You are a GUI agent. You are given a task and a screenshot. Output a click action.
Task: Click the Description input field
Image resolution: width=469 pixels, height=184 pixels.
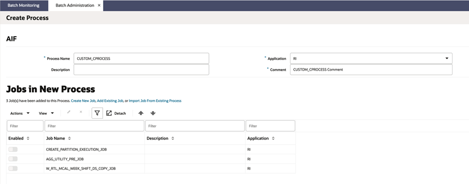click(141, 69)
